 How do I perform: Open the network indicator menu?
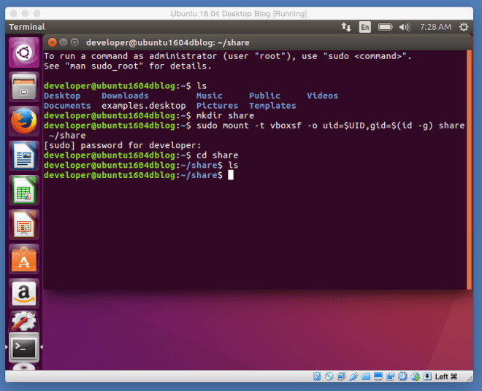[345, 27]
